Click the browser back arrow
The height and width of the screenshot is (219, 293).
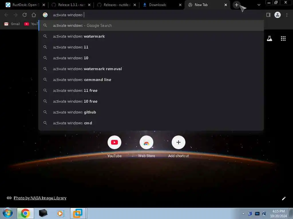pyautogui.click(x=6, y=15)
